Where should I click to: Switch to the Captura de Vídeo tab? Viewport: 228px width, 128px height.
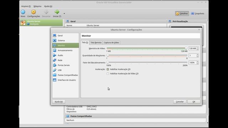point(112,43)
